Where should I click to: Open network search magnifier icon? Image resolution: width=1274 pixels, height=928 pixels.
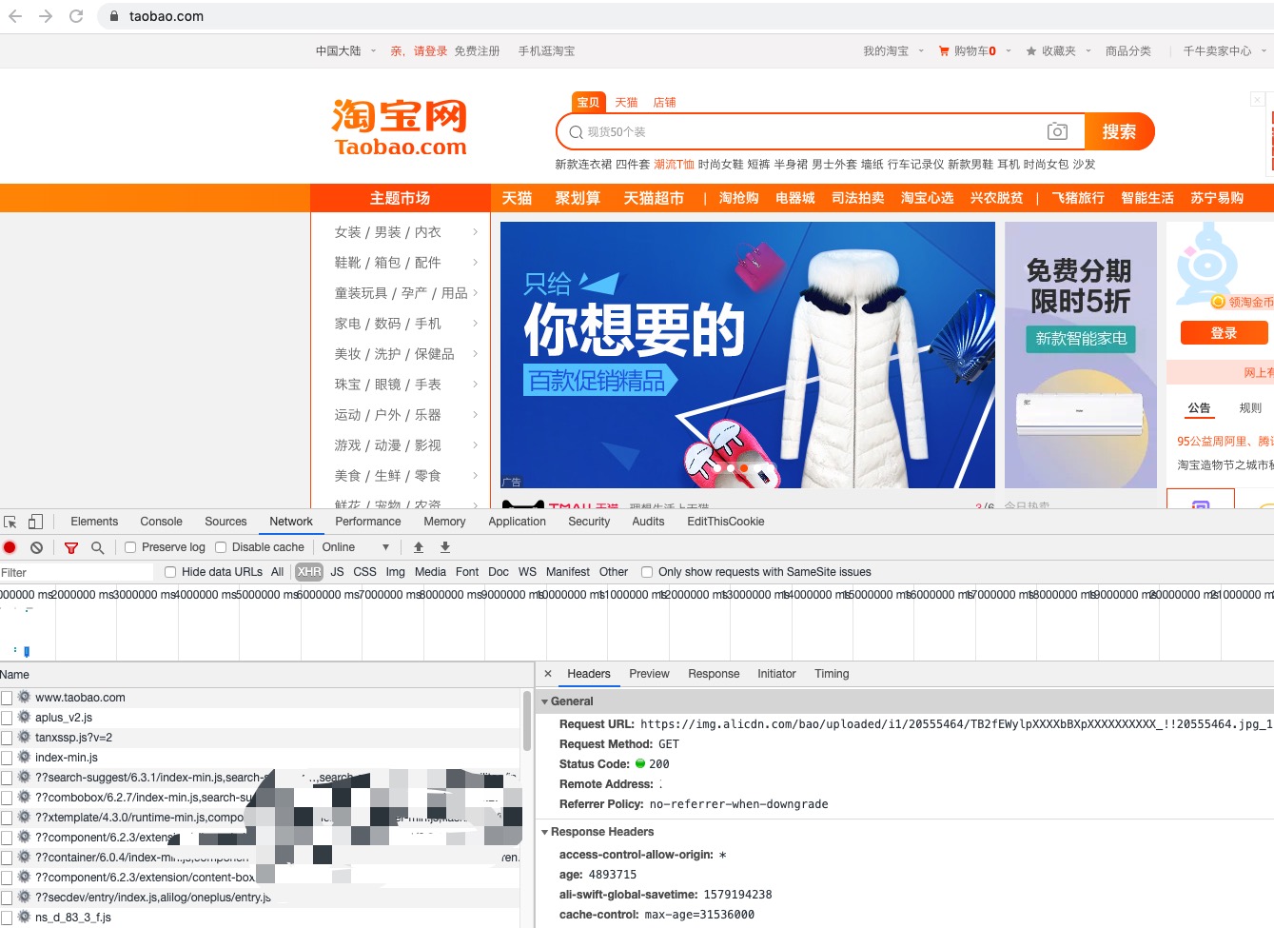(x=97, y=547)
